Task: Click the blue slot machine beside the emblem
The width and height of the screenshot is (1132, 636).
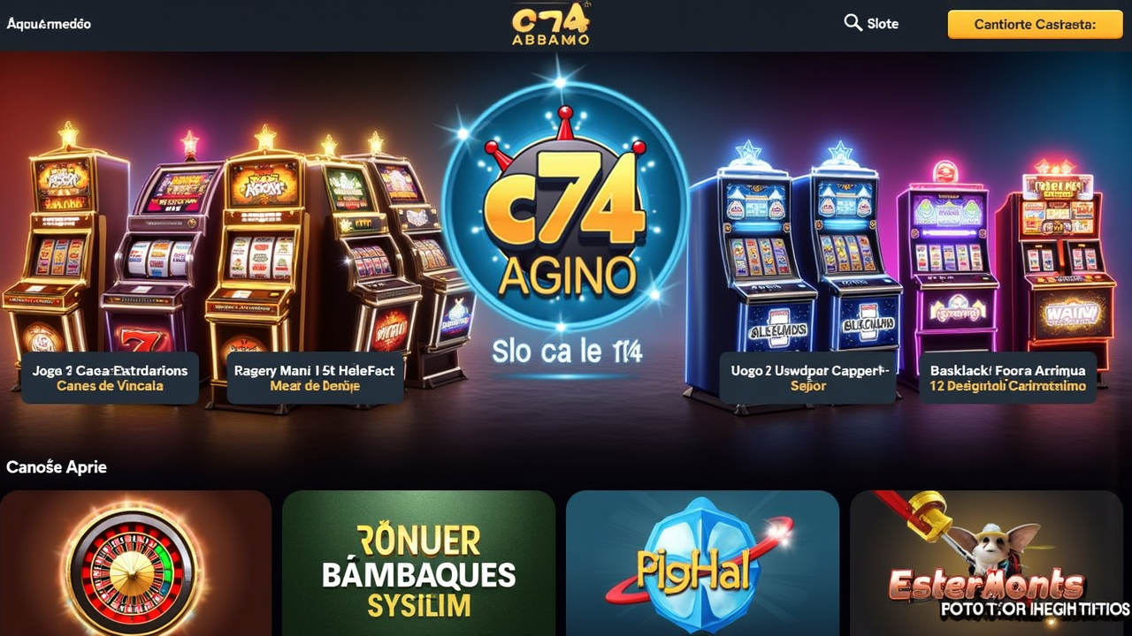Action: point(750,274)
